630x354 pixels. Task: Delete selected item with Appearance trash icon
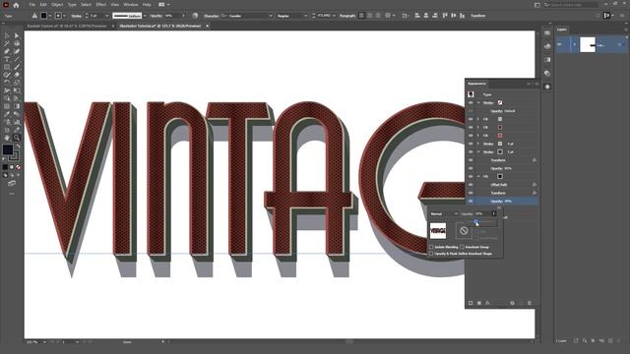click(530, 303)
